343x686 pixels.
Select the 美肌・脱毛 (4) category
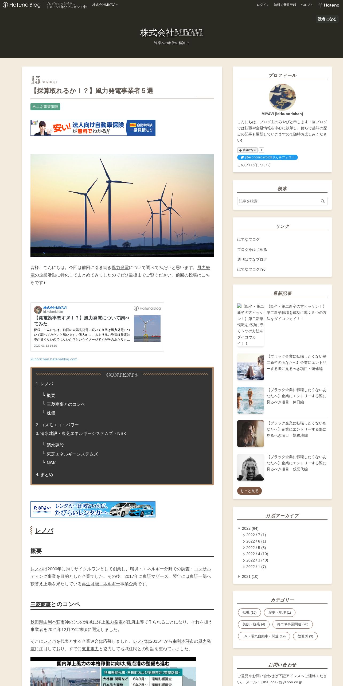(x=254, y=624)
